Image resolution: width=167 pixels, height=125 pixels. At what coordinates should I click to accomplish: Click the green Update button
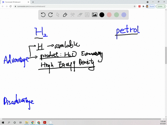tap(161, 6)
